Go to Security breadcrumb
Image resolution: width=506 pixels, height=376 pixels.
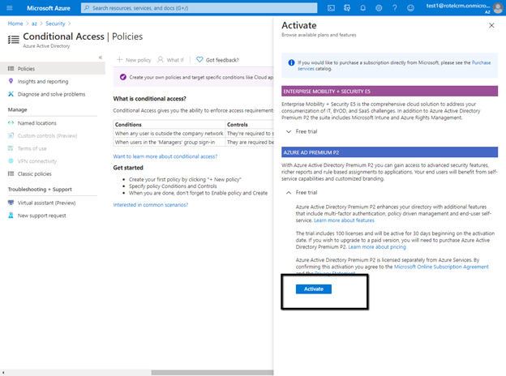pyautogui.click(x=55, y=23)
